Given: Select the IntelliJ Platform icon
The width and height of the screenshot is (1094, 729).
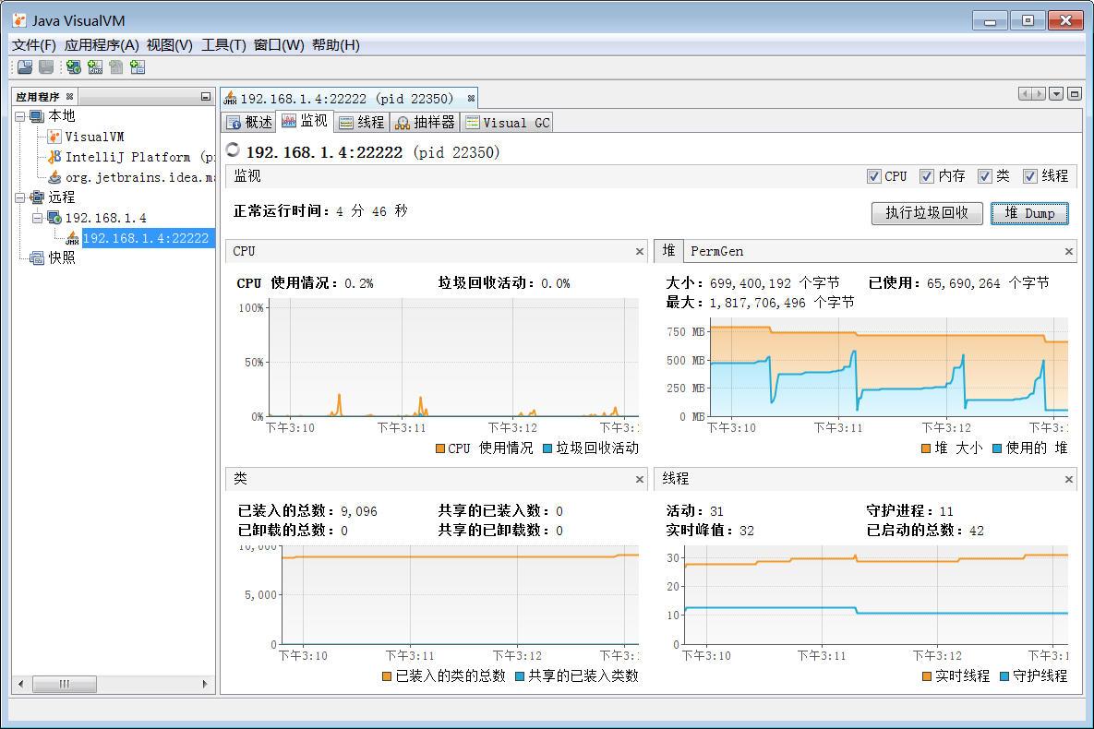Looking at the screenshot, I should click(x=54, y=157).
